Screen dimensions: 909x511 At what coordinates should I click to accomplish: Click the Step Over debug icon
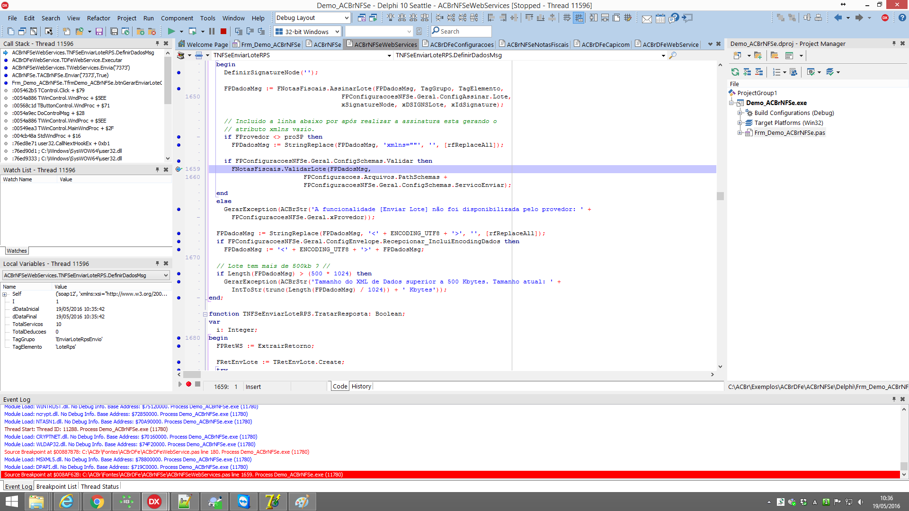[250, 31]
